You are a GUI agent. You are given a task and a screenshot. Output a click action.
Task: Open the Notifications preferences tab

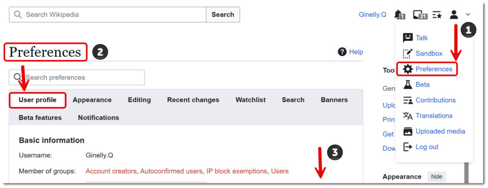click(x=98, y=118)
